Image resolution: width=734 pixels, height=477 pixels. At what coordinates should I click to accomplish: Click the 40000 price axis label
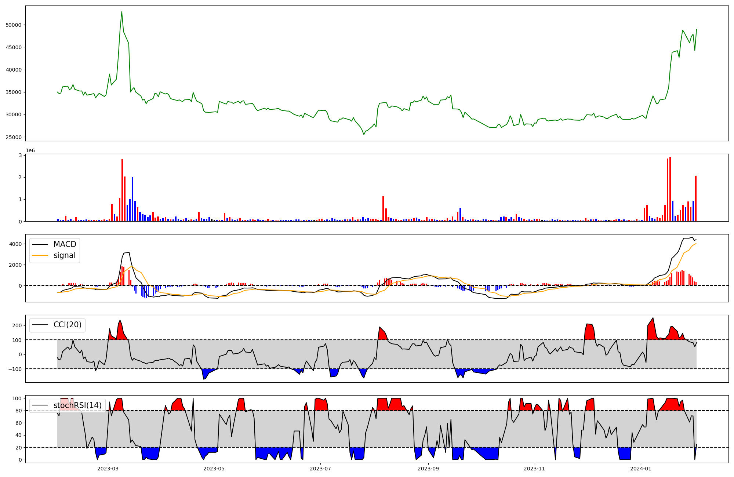tap(14, 70)
